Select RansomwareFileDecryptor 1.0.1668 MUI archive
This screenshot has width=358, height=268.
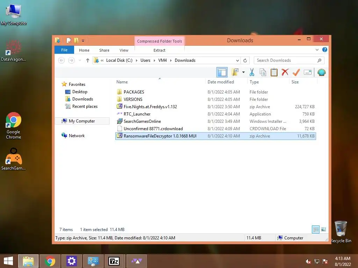[215, 136]
